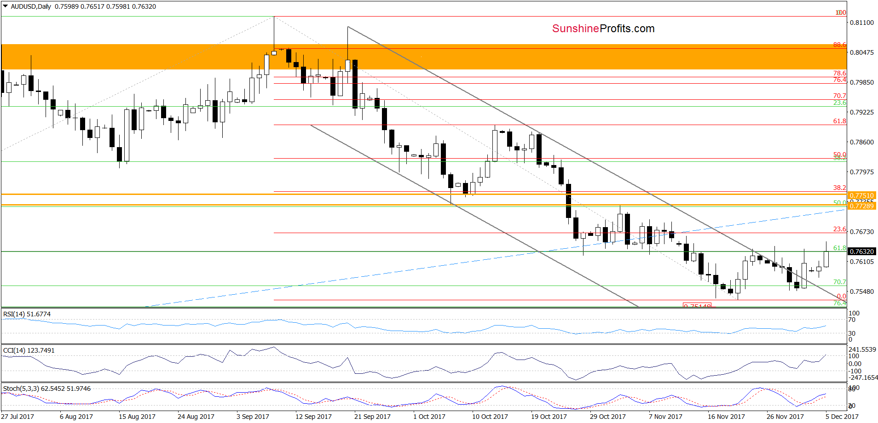Click the 6 Aug 2017 date label
The height and width of the screenshot is (423, 878).
(x=76, y=417)
